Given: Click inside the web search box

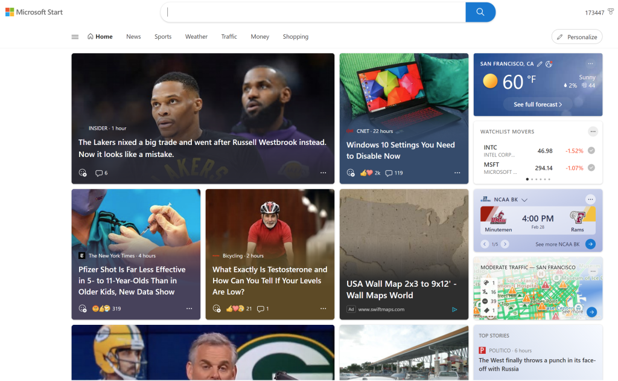Looking at the screenshot, I should [x=313, y=12].
